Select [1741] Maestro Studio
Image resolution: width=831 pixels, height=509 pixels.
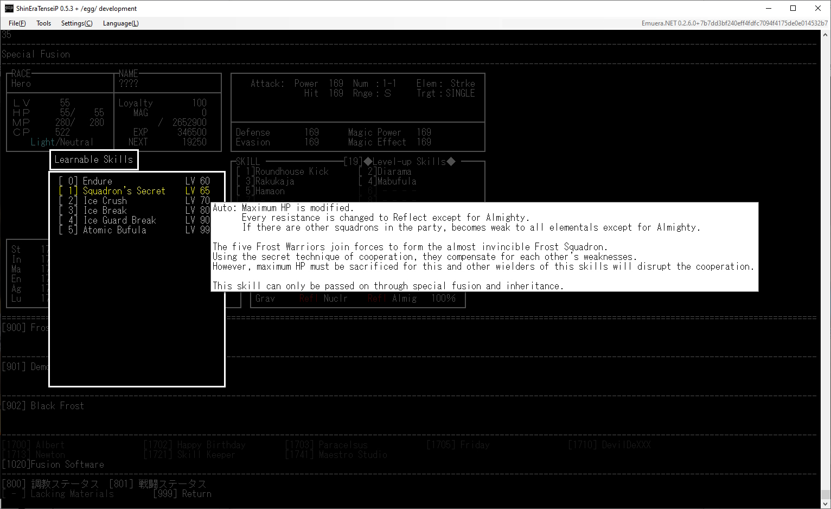[x=336, y=455]
